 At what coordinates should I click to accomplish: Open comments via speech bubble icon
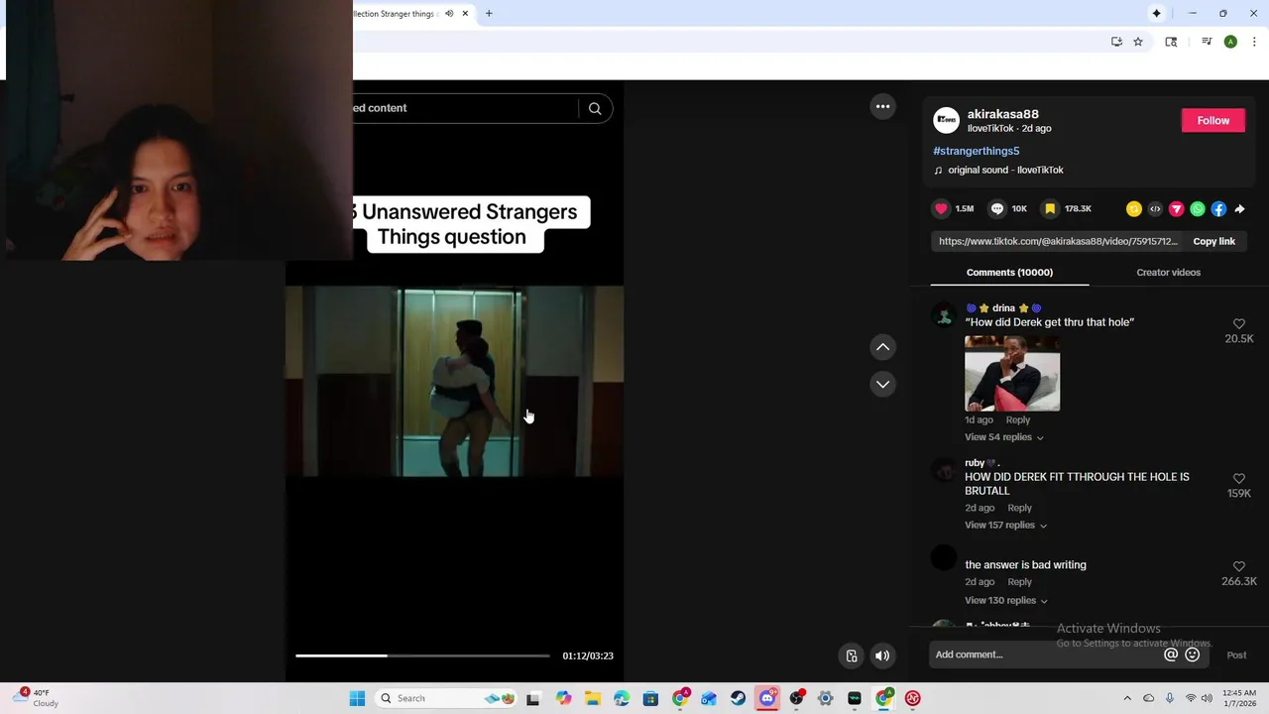[x=997, y=208]
